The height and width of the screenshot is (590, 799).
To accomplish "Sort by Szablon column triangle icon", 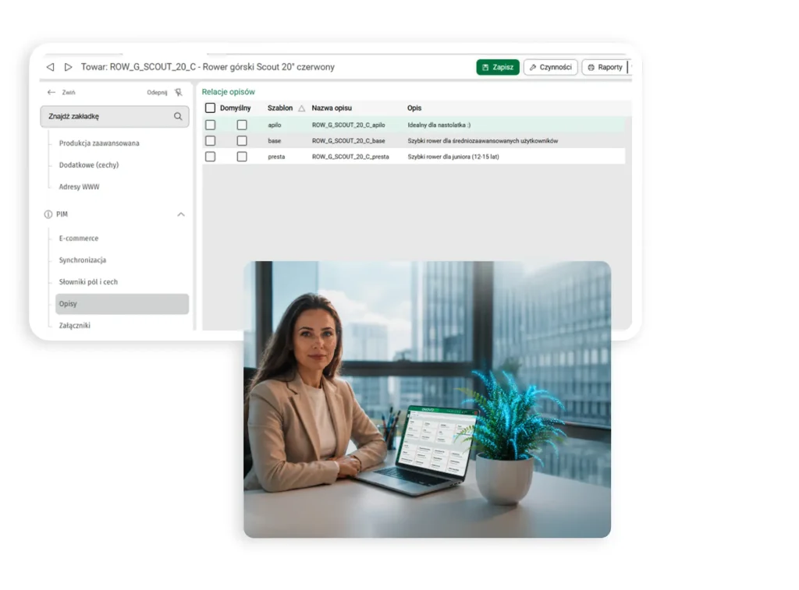I will pyautogui.click(x=302, y=108).
